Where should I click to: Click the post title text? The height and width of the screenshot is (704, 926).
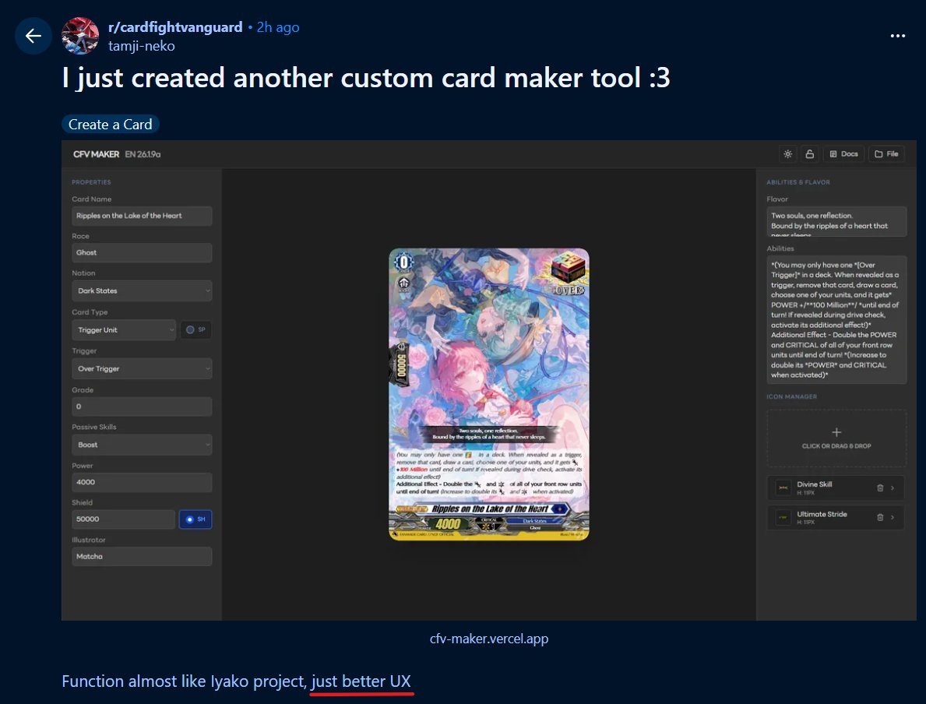366,78
